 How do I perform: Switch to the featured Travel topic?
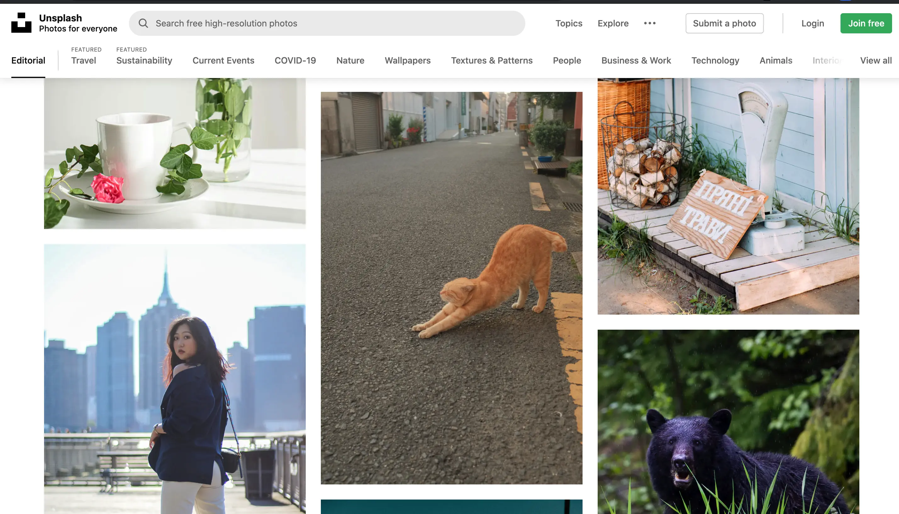coord(84,60)
